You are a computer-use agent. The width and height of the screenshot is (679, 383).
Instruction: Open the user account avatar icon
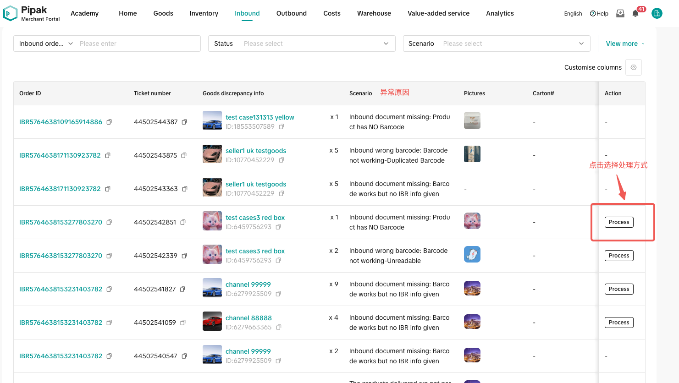(x=657, y=14)
